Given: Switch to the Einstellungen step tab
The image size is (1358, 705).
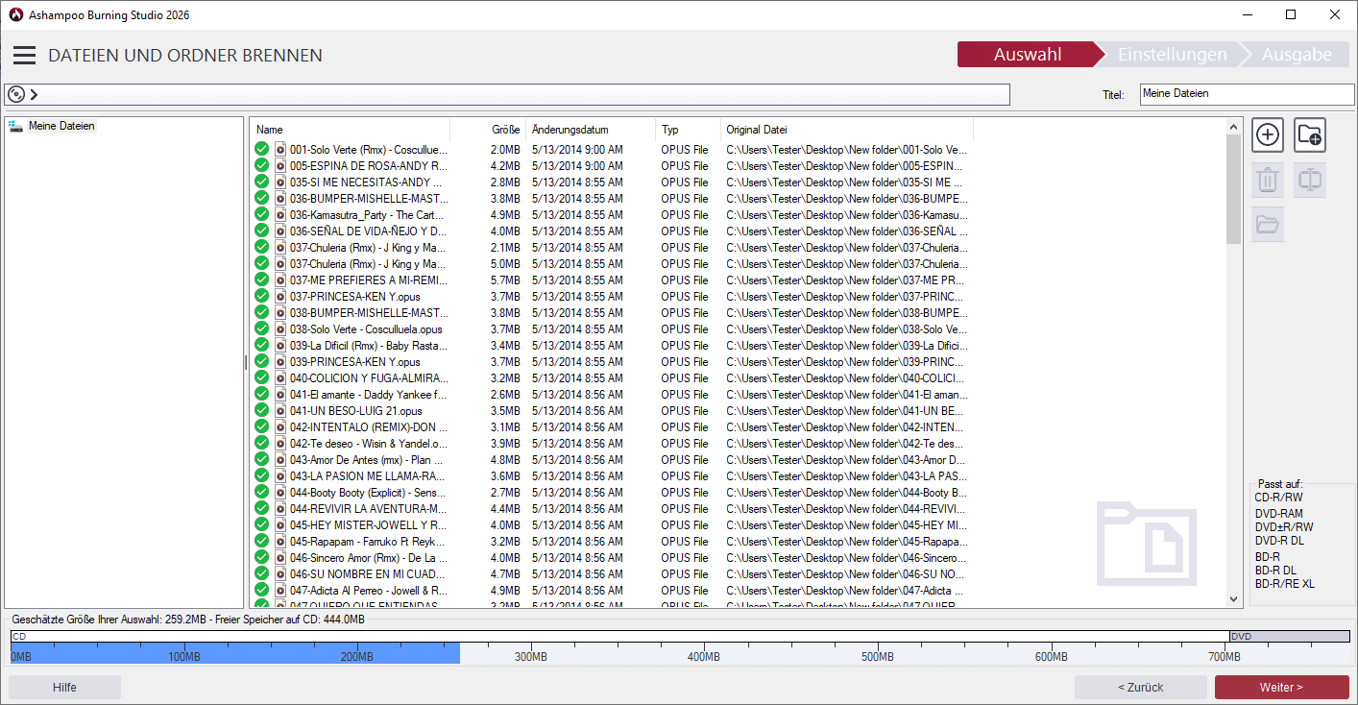Looking at the screenshot, I should (x=1172, y=55).
